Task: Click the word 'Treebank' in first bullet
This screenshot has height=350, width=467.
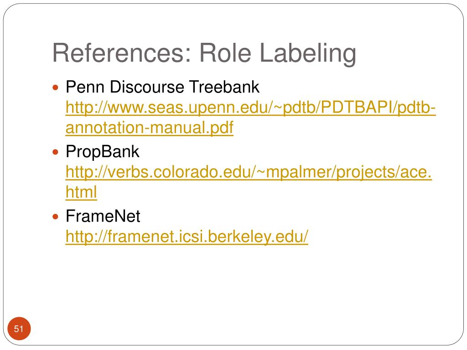Action: click(224, 87)
